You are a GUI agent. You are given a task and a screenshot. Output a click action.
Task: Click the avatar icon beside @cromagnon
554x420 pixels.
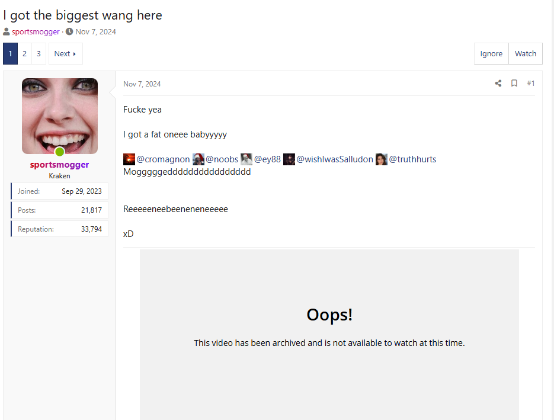coord(129,159)
